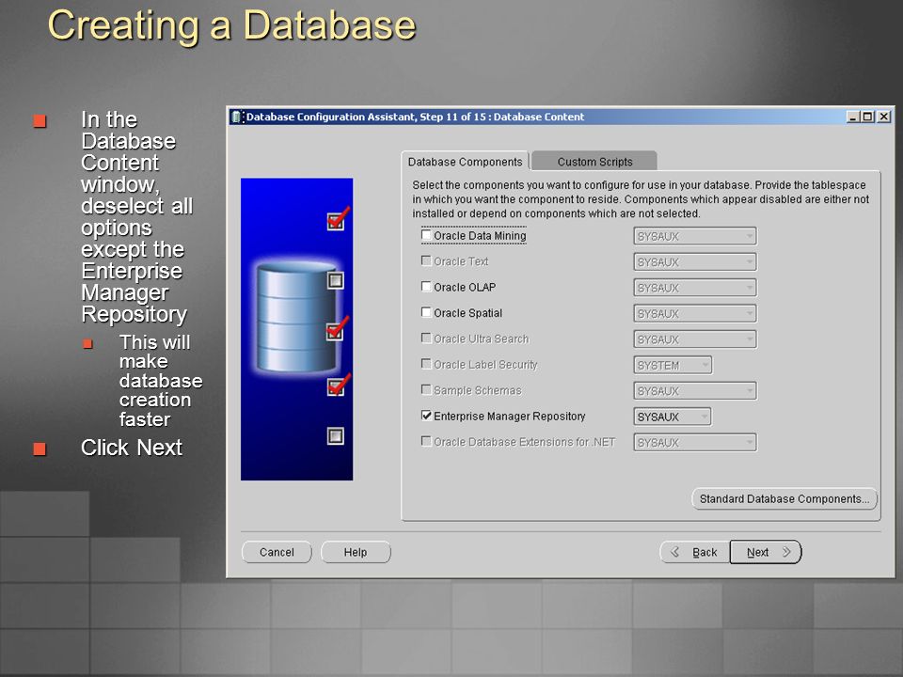
Task: Click the Oracle Data Mining label
Action: (480, 235)
